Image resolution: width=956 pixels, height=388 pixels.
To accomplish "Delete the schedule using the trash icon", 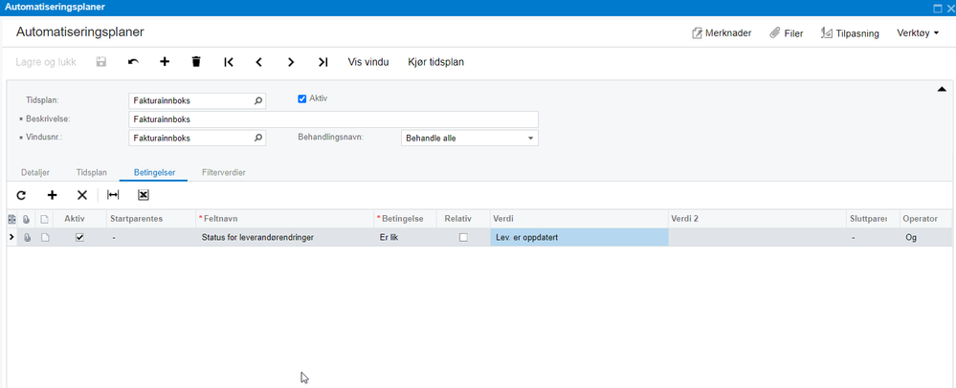I will pyautogui.click(x=196, y=61).
